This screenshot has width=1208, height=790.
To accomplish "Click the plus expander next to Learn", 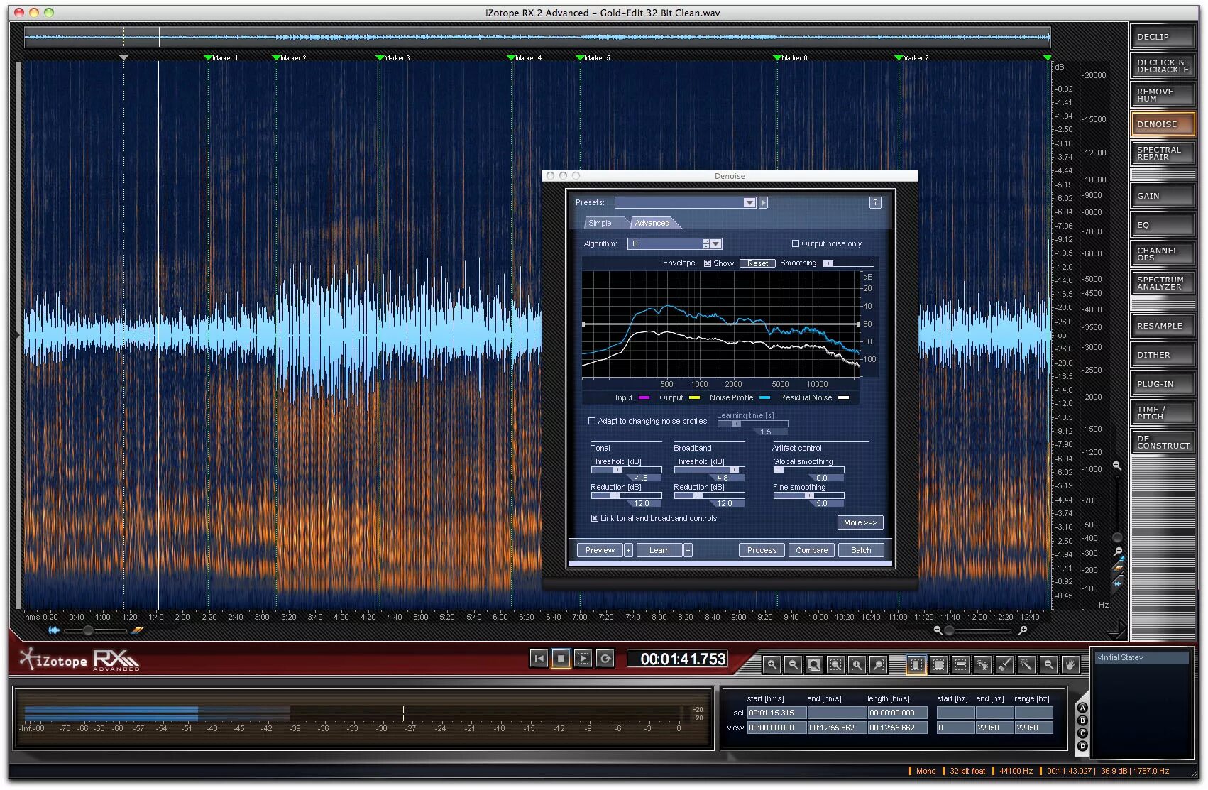I will [x=688, y=550].
